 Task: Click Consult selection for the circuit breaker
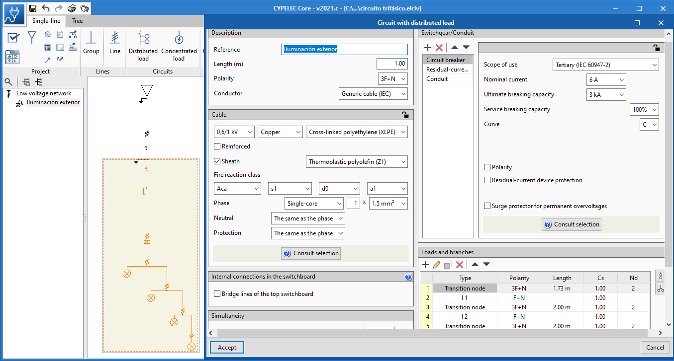tap(572, 224)
